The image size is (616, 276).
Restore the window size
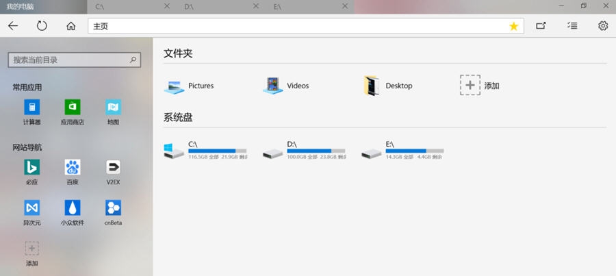[583, 6]
